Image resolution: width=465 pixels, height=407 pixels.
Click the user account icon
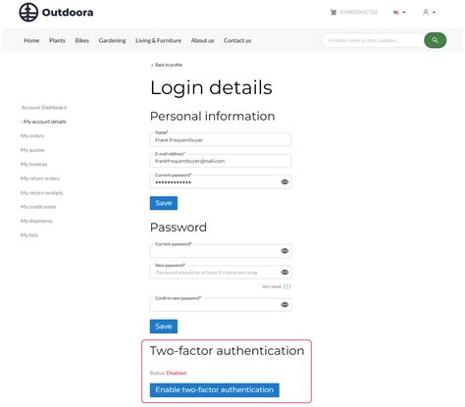426,12
